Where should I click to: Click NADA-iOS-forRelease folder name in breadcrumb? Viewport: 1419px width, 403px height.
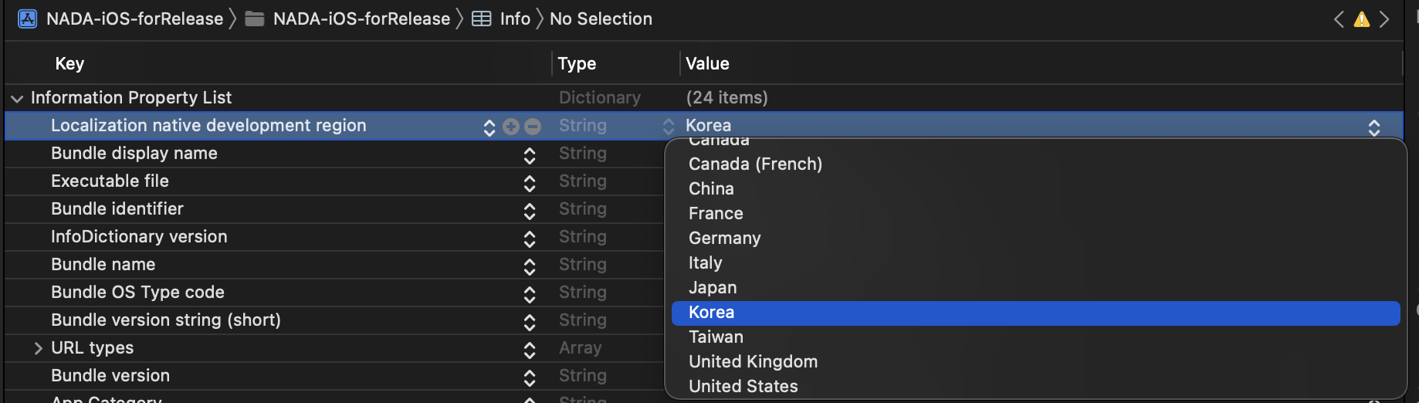pyautogui.click(x=361, y=19)
